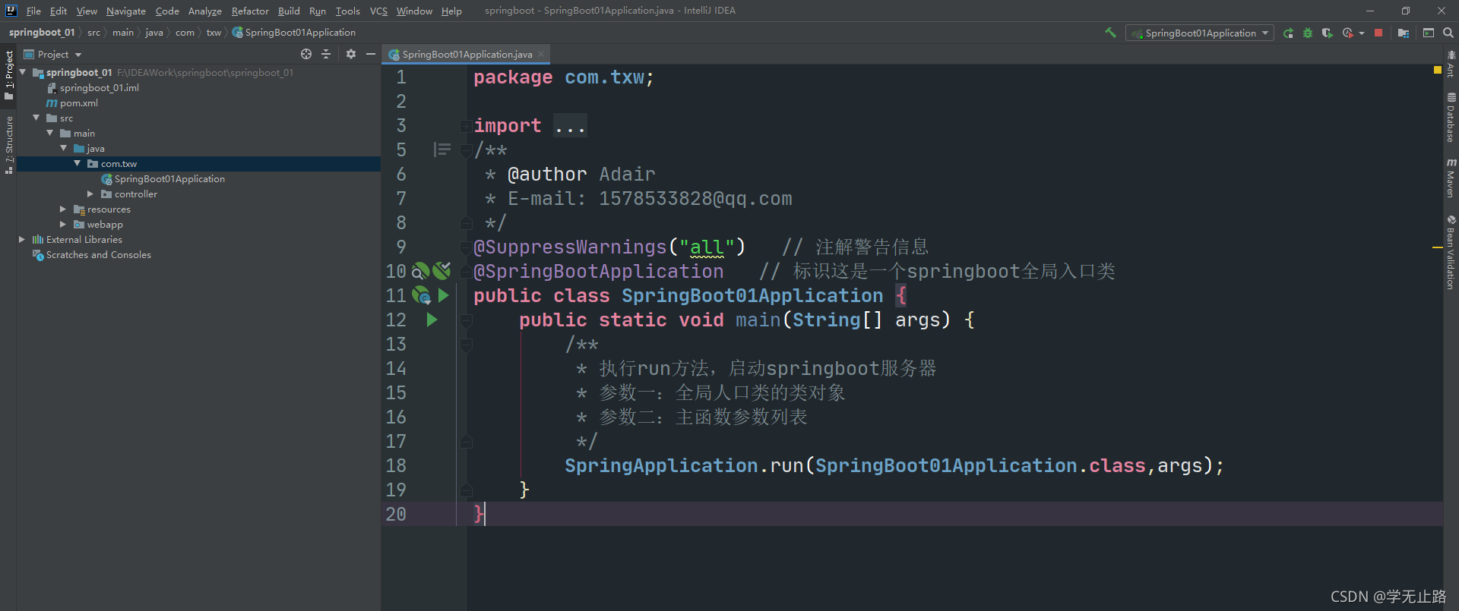Click the red Stop button
This screenshot has width=1459, height=611.
point(1378,33)
